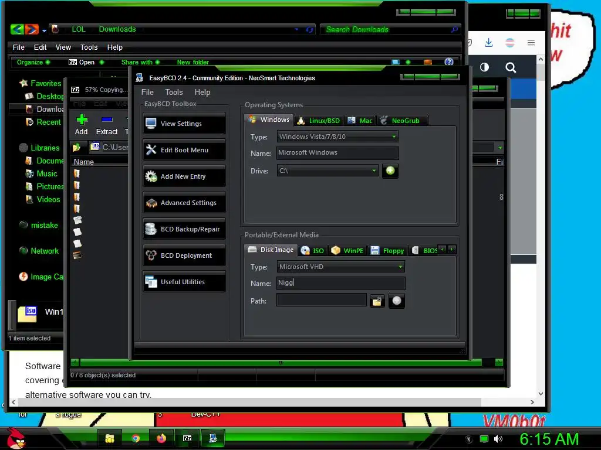The image size is (601, 450).
Task: Select Videos library in navigation pane
Action: point(43,199)
